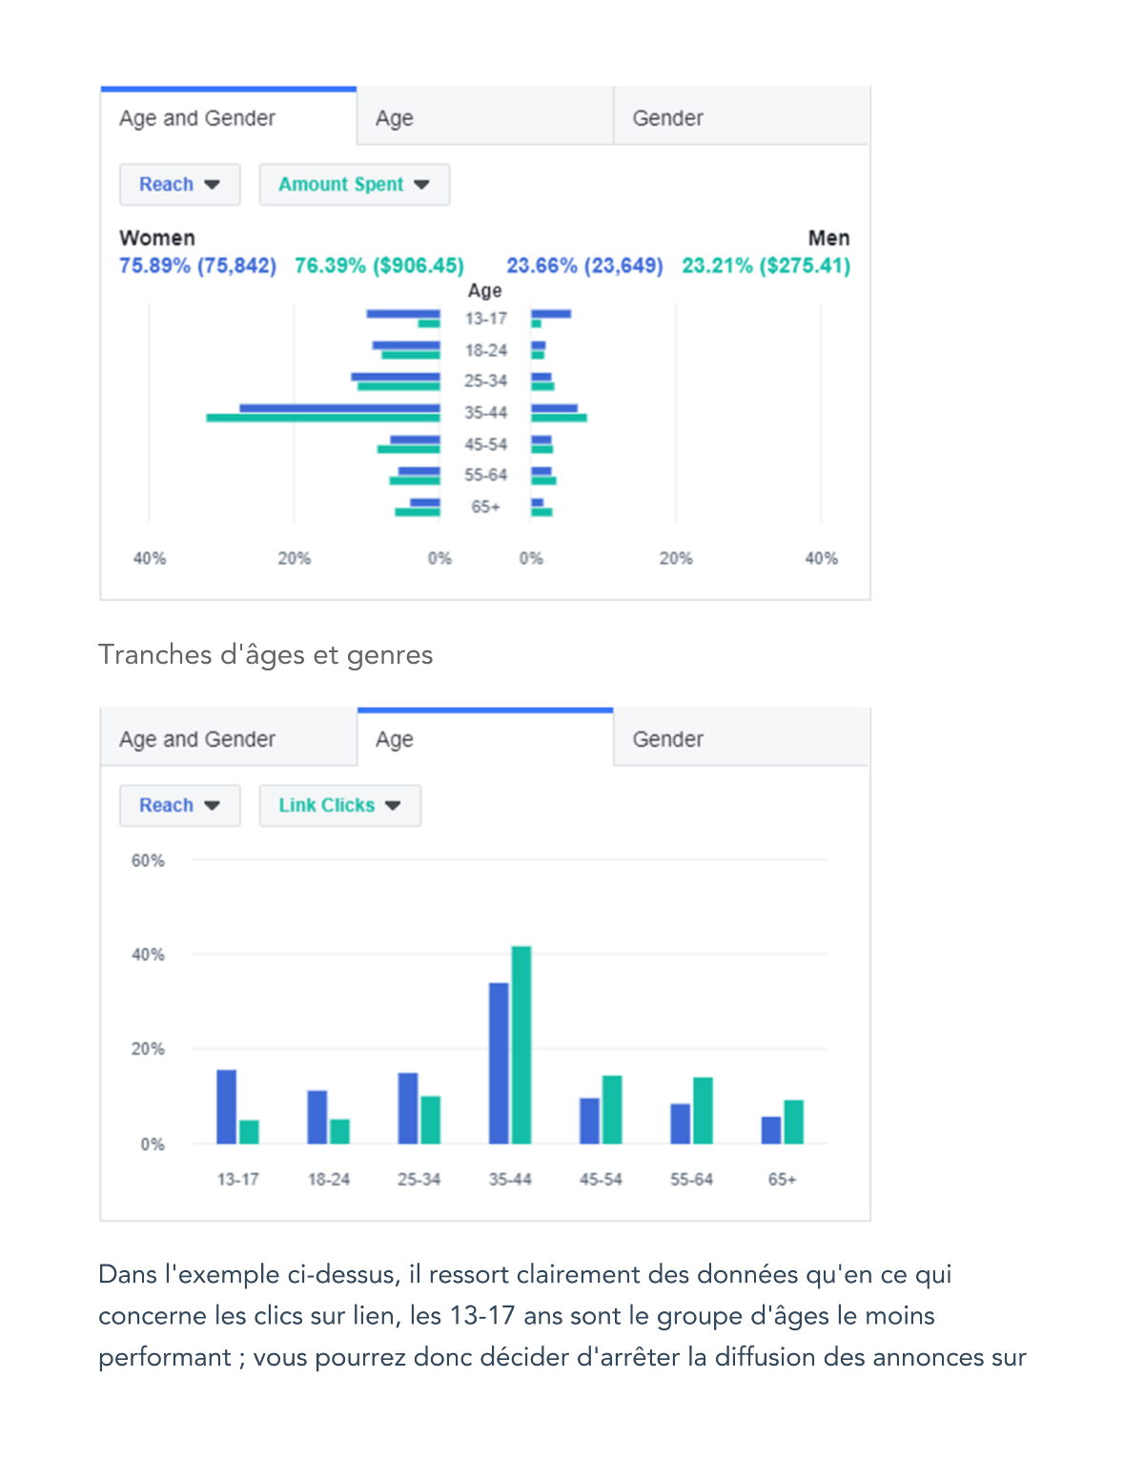This screenshot has width=1144, height=1481.
Task: Switch to the Age tab above the Amount Spent chart
Action: (x=484, y=118)
